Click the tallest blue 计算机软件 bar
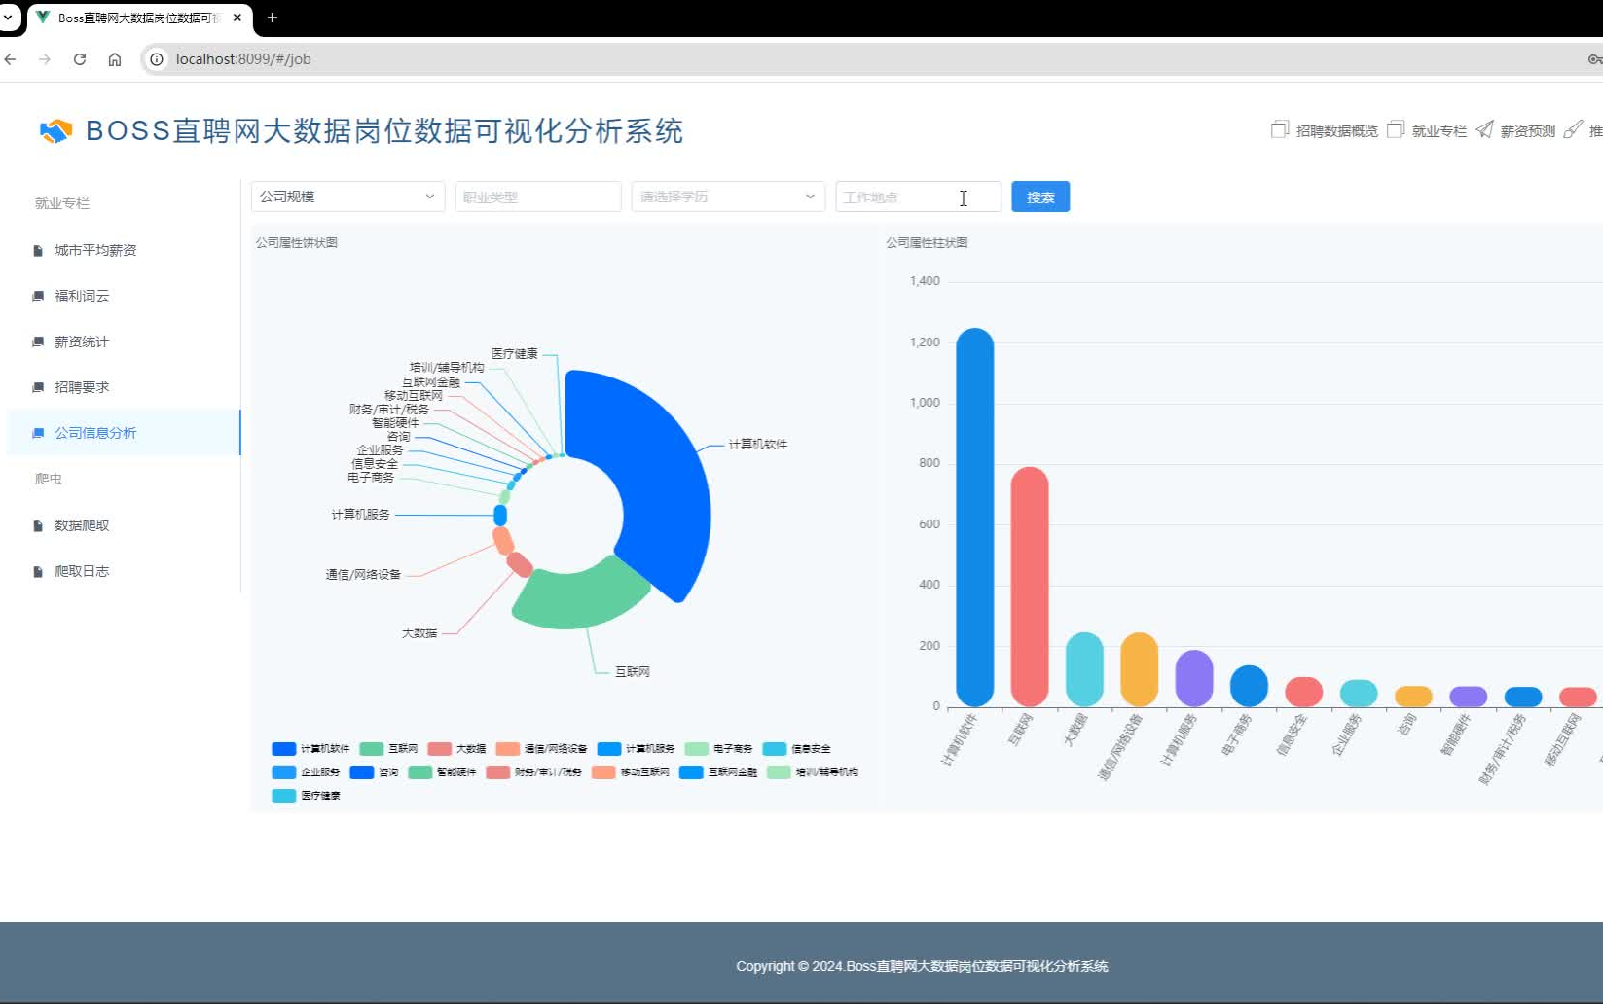Image resolution: width=1603 pixels, height=1004 pixels. (974, 518)
